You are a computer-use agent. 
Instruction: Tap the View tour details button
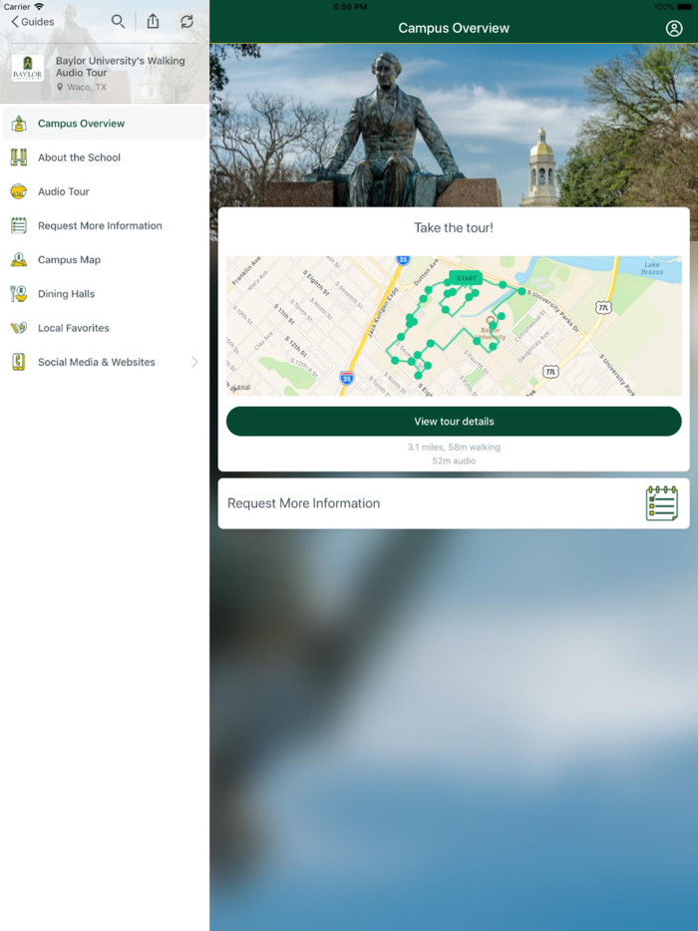point(454,421)
